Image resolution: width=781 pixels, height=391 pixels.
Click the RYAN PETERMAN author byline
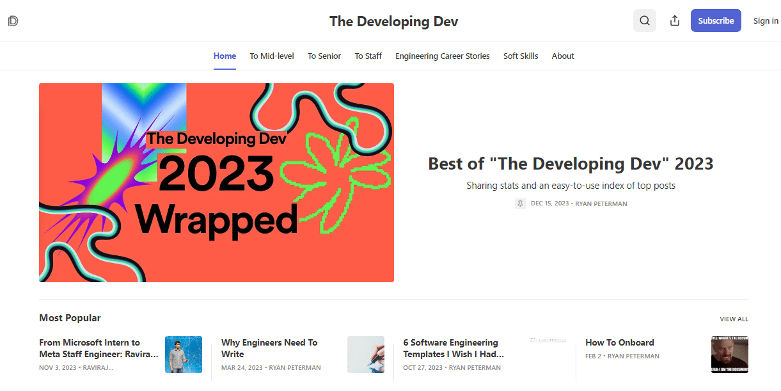click(x=601, y=203)
